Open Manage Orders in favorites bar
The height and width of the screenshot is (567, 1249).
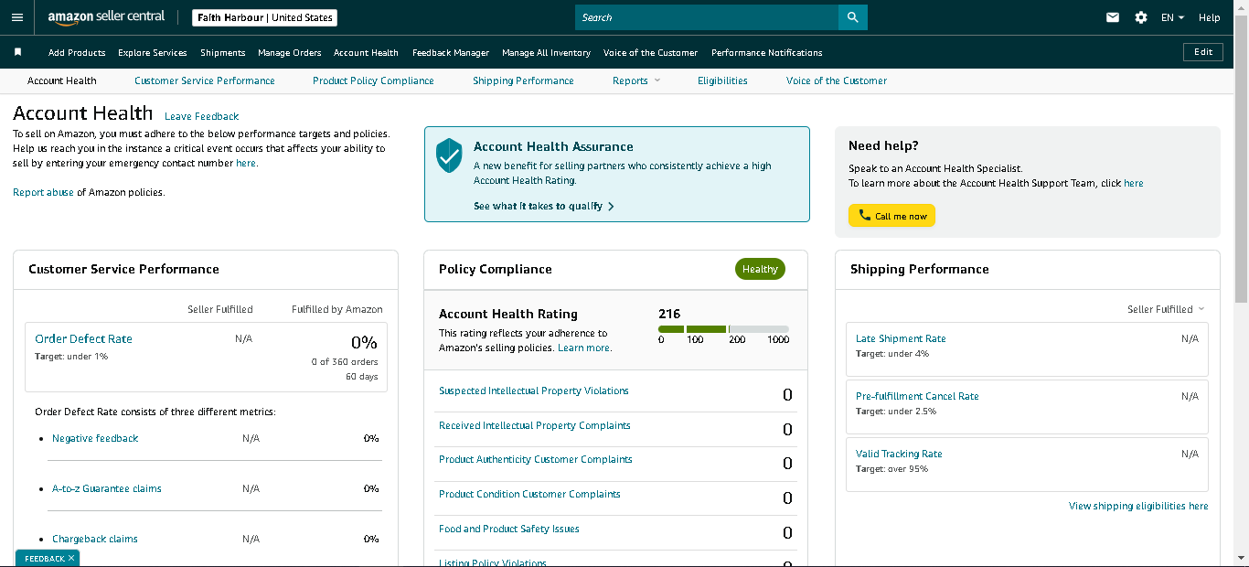(290, 52)
